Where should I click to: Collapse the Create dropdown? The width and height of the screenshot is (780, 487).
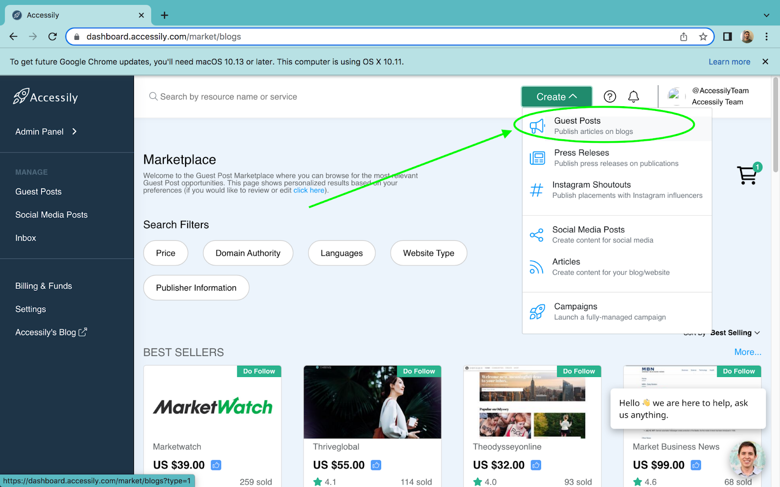click(x=557, y=96)
